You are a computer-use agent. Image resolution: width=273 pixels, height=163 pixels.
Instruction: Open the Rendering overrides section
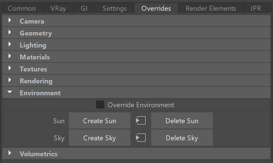(10, 80)
